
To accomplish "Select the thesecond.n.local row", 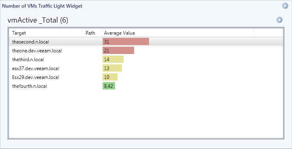I will tap(146, 41).
